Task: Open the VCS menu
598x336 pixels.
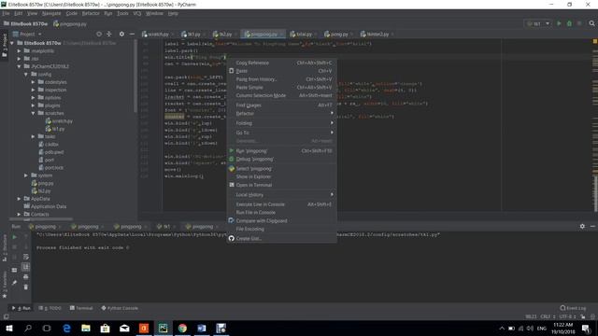Action: click(137, 13)
